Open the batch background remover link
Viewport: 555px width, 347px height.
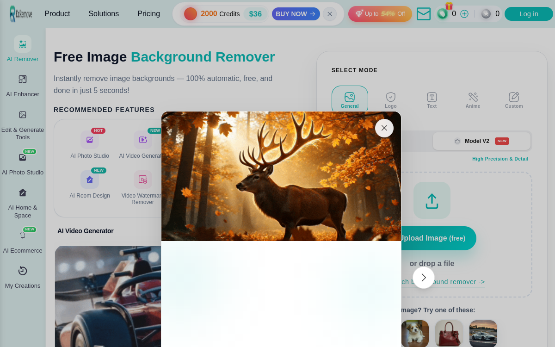[x=443, y=282]
